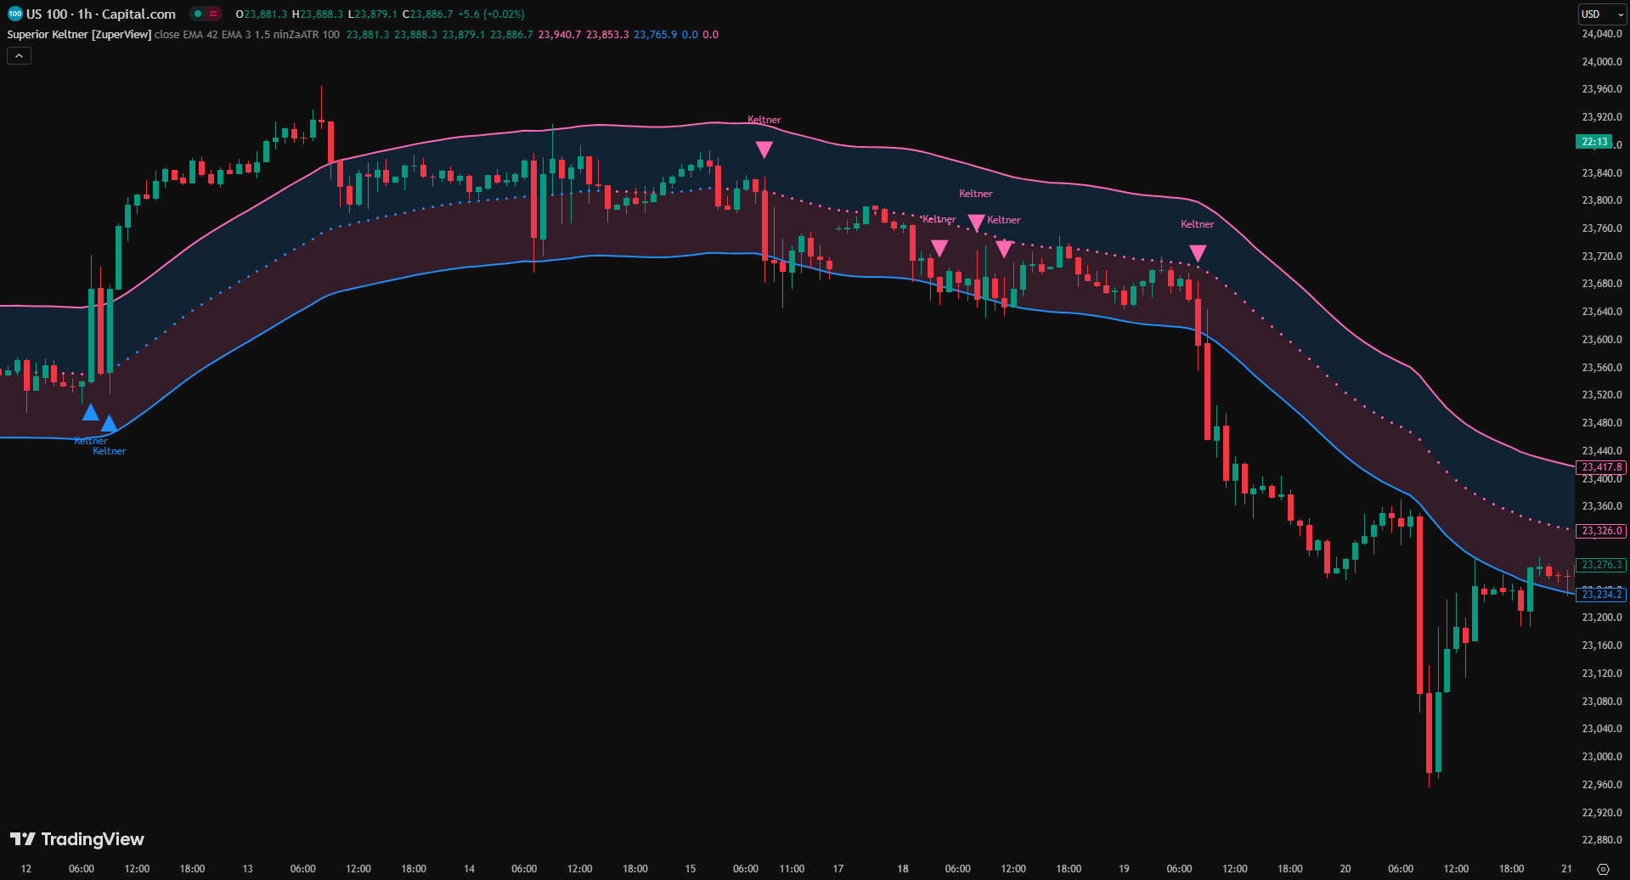
Task: Click date 17 on the time axis
Action: coord(838,869)
